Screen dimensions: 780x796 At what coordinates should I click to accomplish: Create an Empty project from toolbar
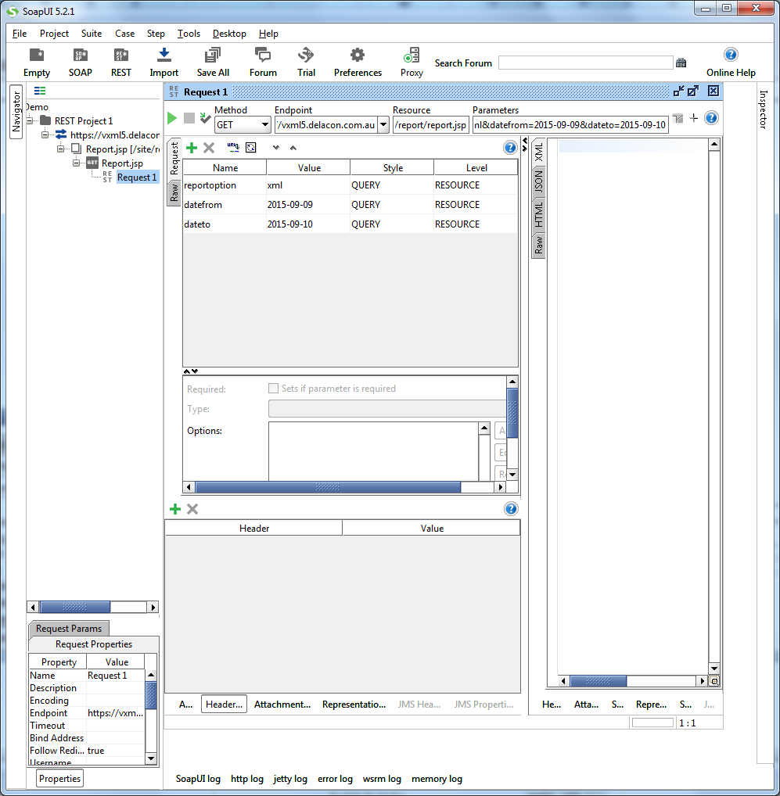[x=37, y=63]
